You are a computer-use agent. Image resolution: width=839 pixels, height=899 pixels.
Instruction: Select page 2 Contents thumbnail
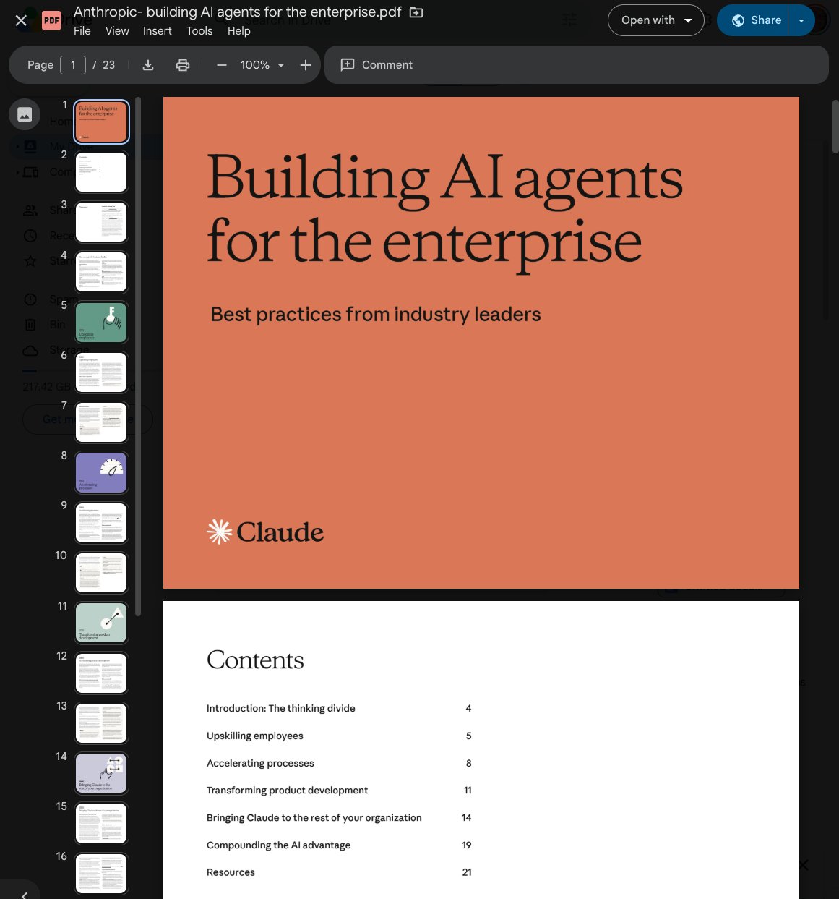click(x=101, y=171)
